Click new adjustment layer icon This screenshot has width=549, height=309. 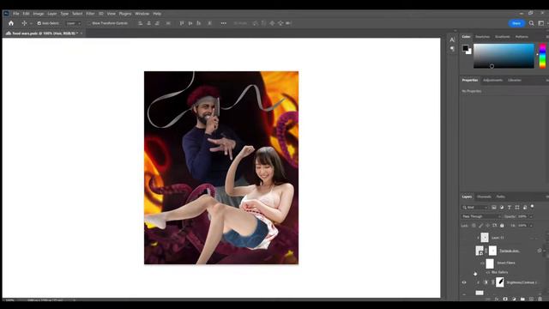(x=514, y=300)
